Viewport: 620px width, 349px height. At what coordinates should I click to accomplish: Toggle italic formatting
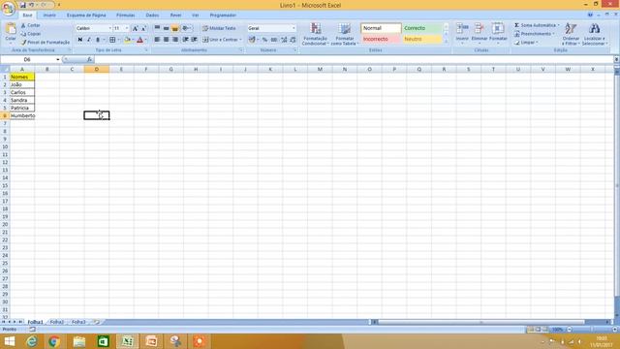click(88, 40)
